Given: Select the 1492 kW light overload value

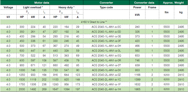Looking at the screenshot, I should coord(33,89).
